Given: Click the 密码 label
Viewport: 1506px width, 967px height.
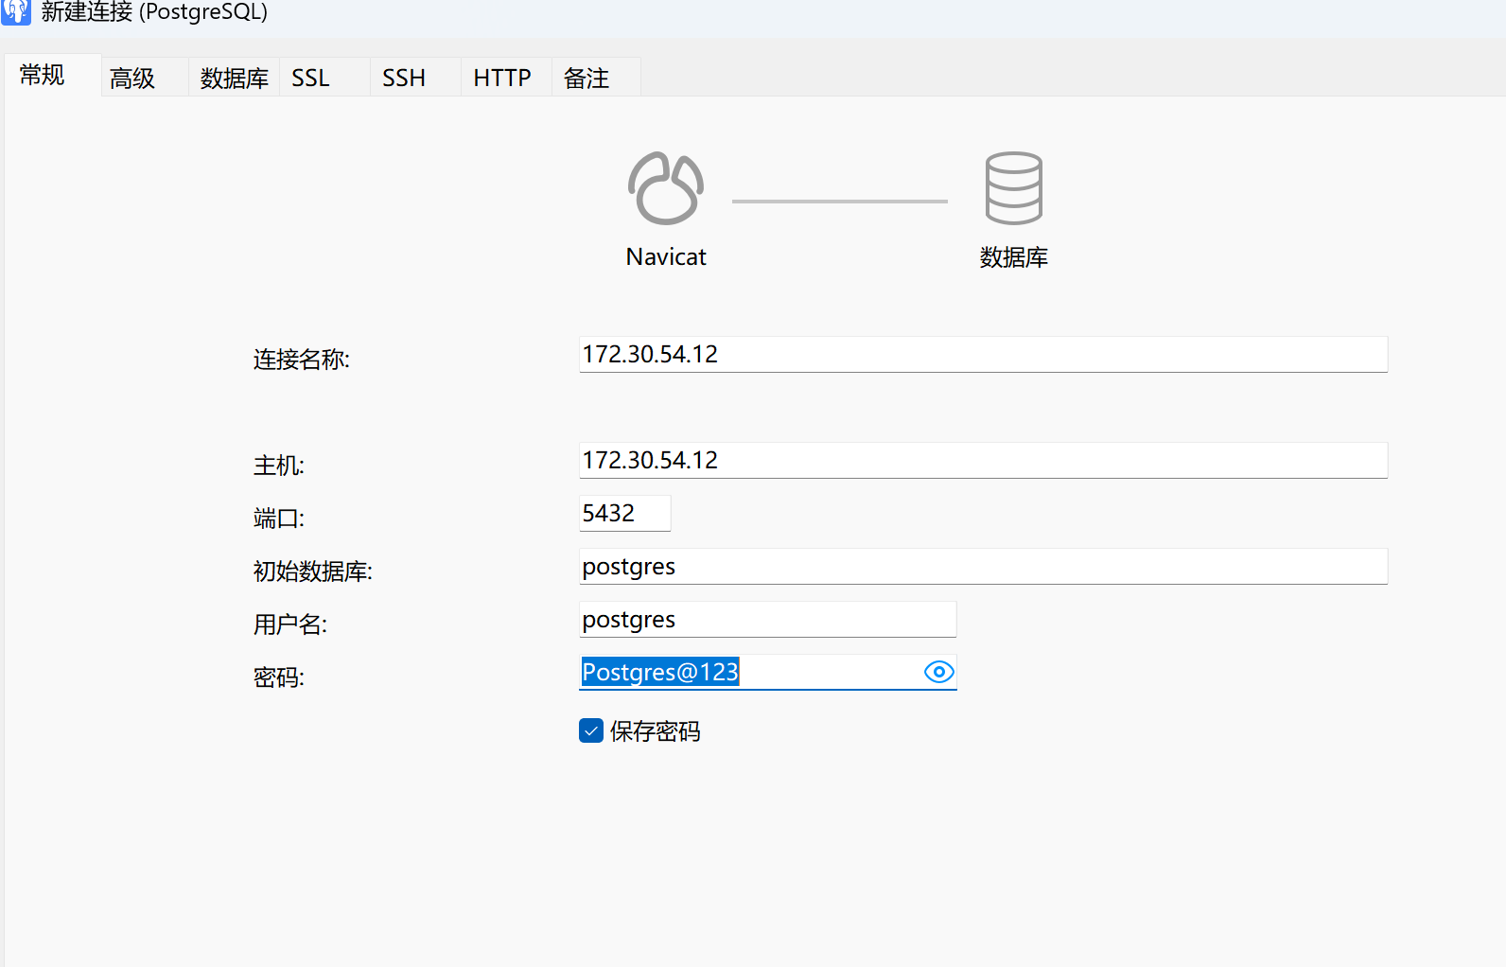Looking at the screenshot, I should pyautogui.click(x=279, y=677).
